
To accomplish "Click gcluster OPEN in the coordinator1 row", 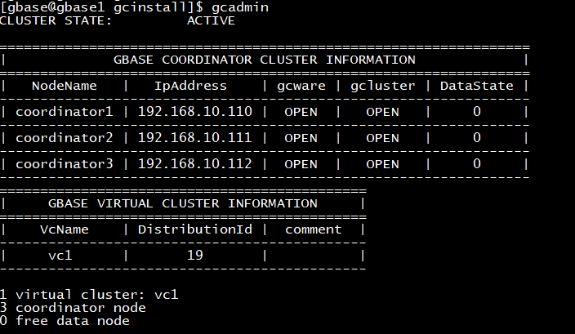I will pos(382,111).
